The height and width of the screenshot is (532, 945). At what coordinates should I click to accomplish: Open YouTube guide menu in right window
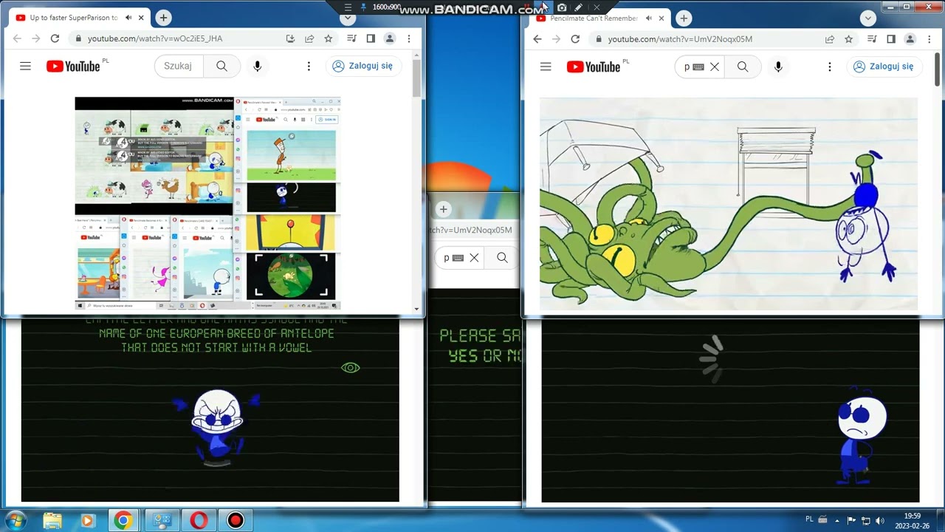point(546,66)
